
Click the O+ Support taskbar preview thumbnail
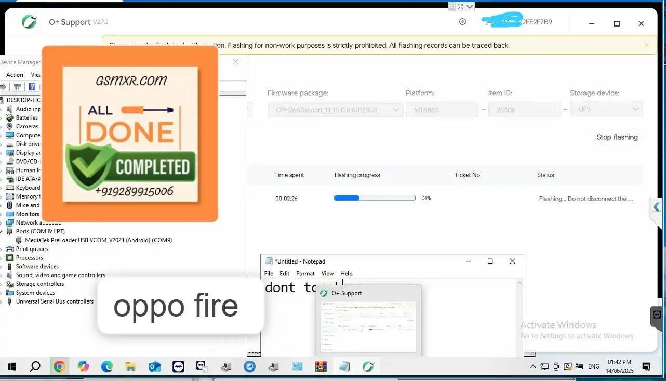tap(368, 326)
